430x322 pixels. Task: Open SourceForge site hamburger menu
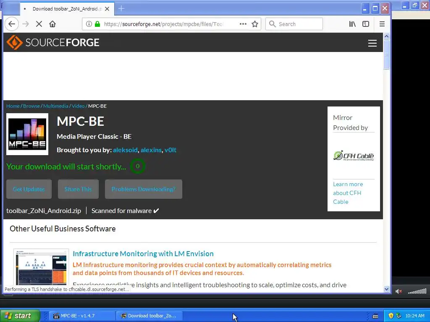click(x=372, y=43)
